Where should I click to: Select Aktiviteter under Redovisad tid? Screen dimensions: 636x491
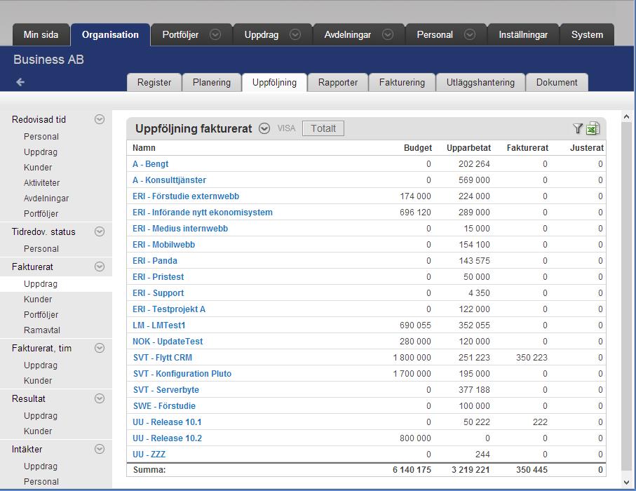[42, 183]
